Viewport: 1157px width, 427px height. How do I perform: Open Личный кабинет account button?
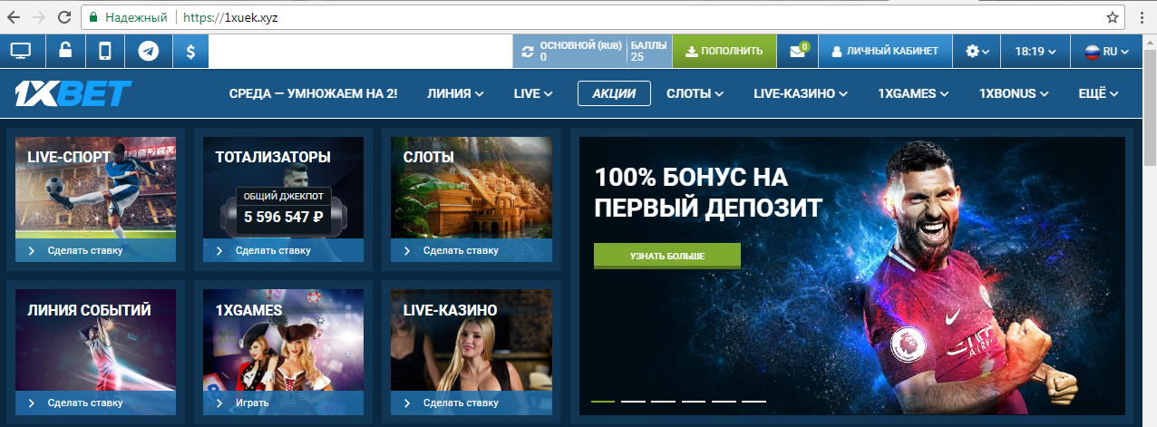(x=885, y=52)
